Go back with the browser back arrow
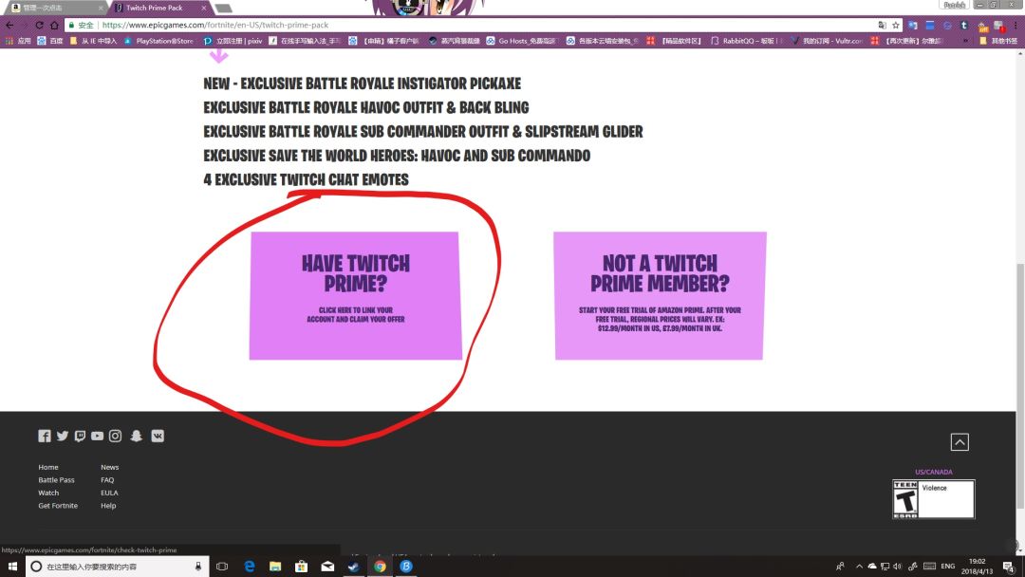The image size is (1025, 577). tap(9, 25)
